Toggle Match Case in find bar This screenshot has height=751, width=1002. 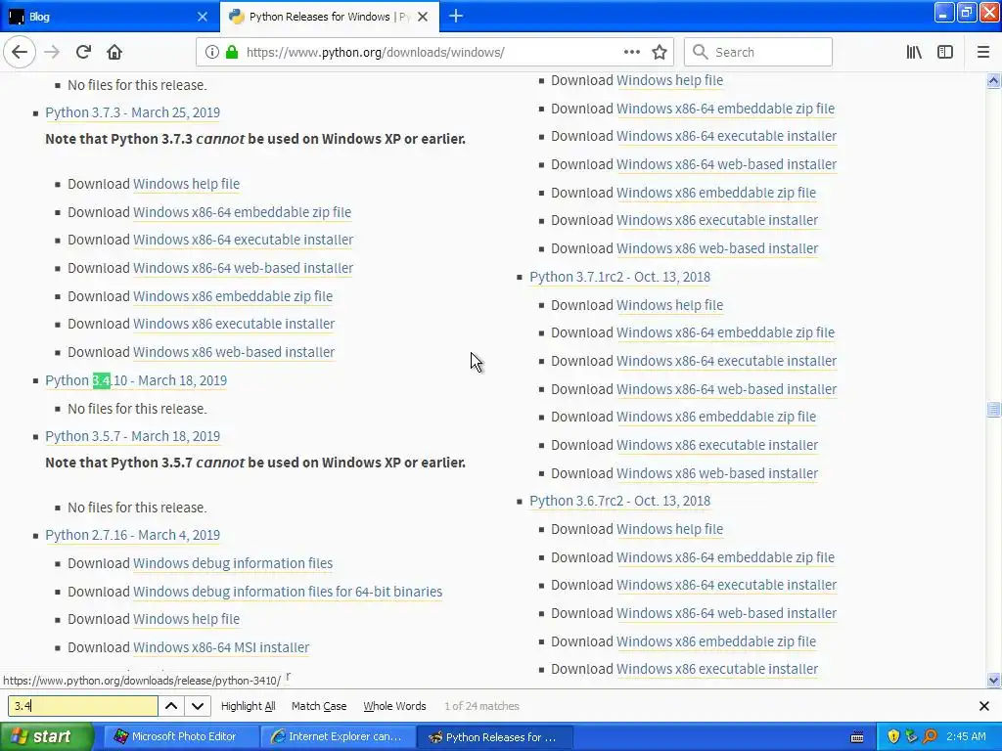pyautogui.click(x=319, y=706)
